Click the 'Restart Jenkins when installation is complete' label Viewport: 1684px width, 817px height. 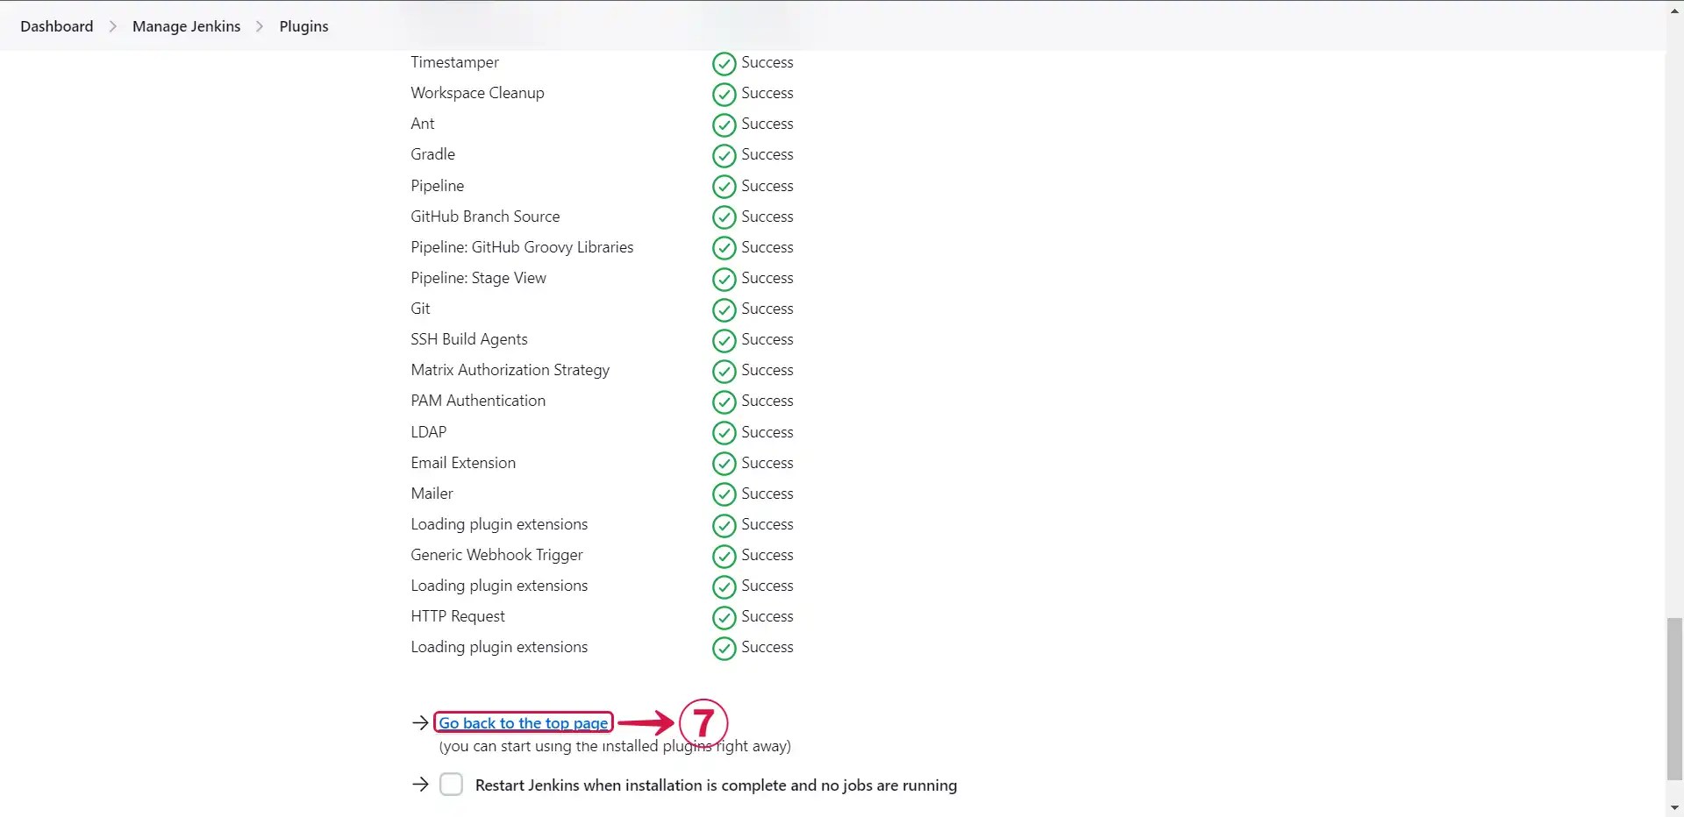tap(716, 785)
